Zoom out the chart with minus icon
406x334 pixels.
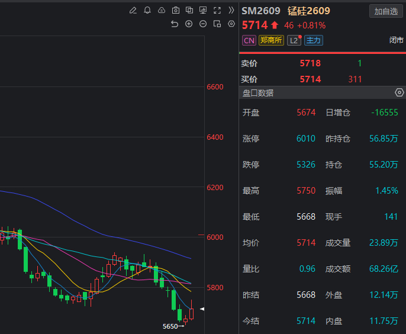click(x=203, y=24)
